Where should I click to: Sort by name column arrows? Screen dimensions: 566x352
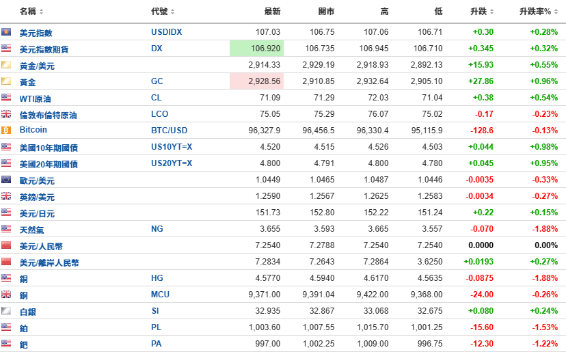click(41, 12)
